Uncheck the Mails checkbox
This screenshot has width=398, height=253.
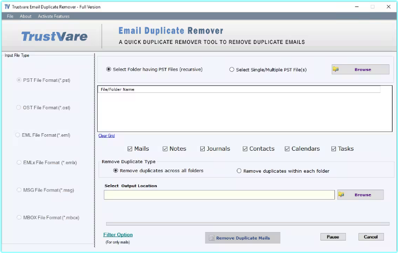pos(130,149)
